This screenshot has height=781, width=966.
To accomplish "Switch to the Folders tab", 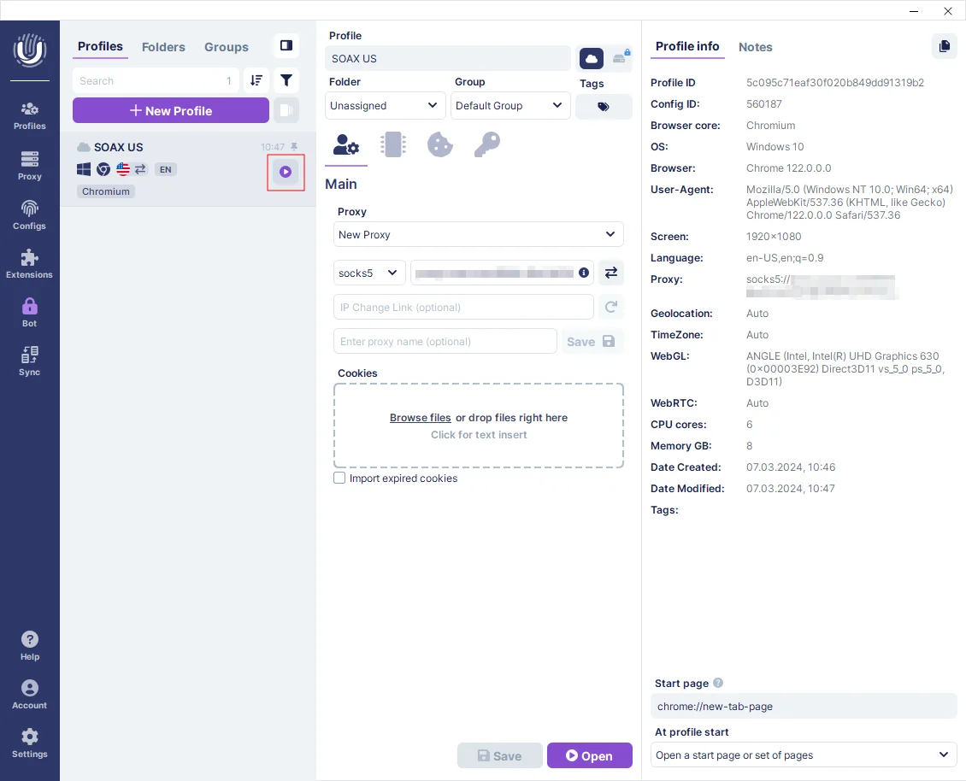I will [163, 47].
